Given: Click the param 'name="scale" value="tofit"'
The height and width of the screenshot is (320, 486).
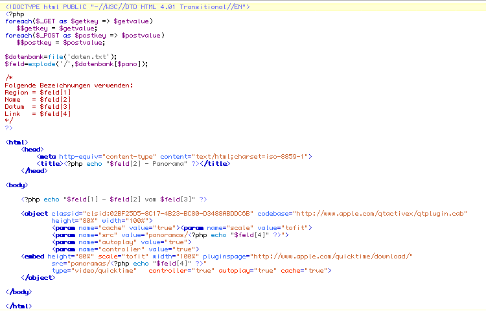Looking at the screenshot, I should point(257,227).
